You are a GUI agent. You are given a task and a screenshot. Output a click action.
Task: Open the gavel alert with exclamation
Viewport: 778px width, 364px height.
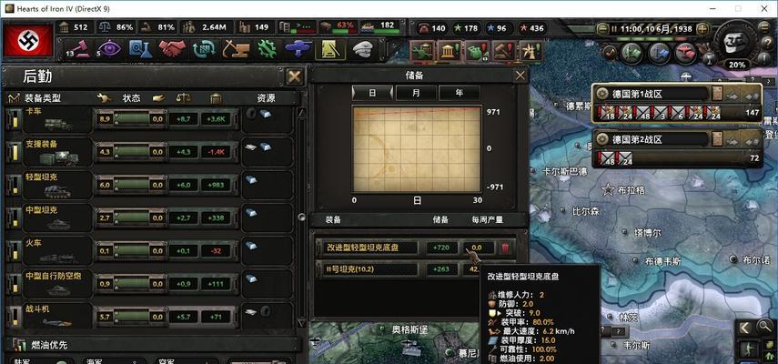(x=504, y=51)
